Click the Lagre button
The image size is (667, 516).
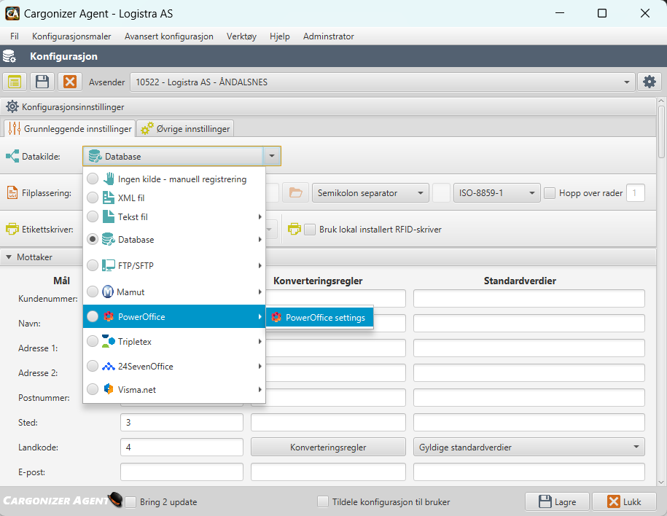click(x=557, y=501)
